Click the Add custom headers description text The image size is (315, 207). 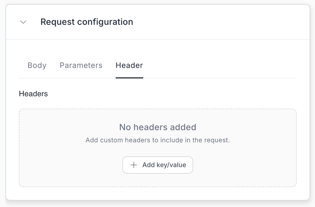coord(157,140)
